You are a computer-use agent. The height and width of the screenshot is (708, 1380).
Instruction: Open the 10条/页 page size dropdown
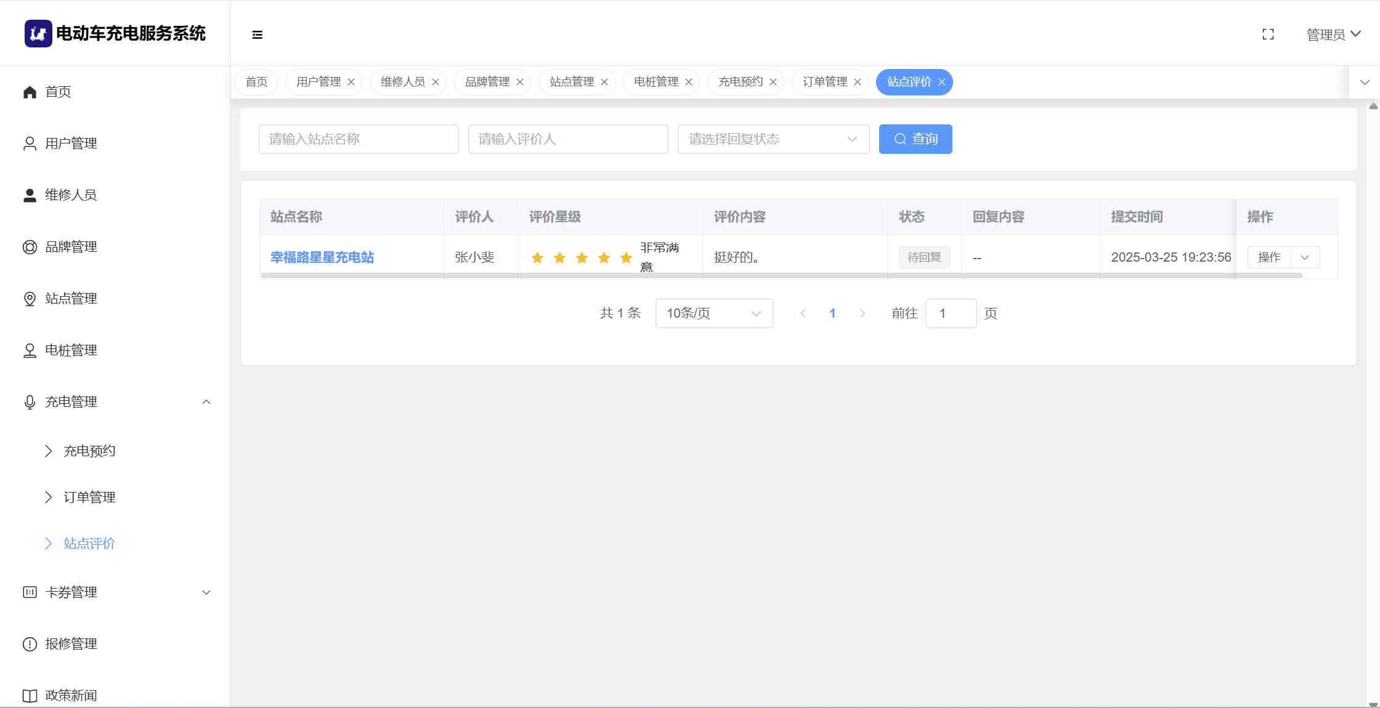click(x=714, y=313)
